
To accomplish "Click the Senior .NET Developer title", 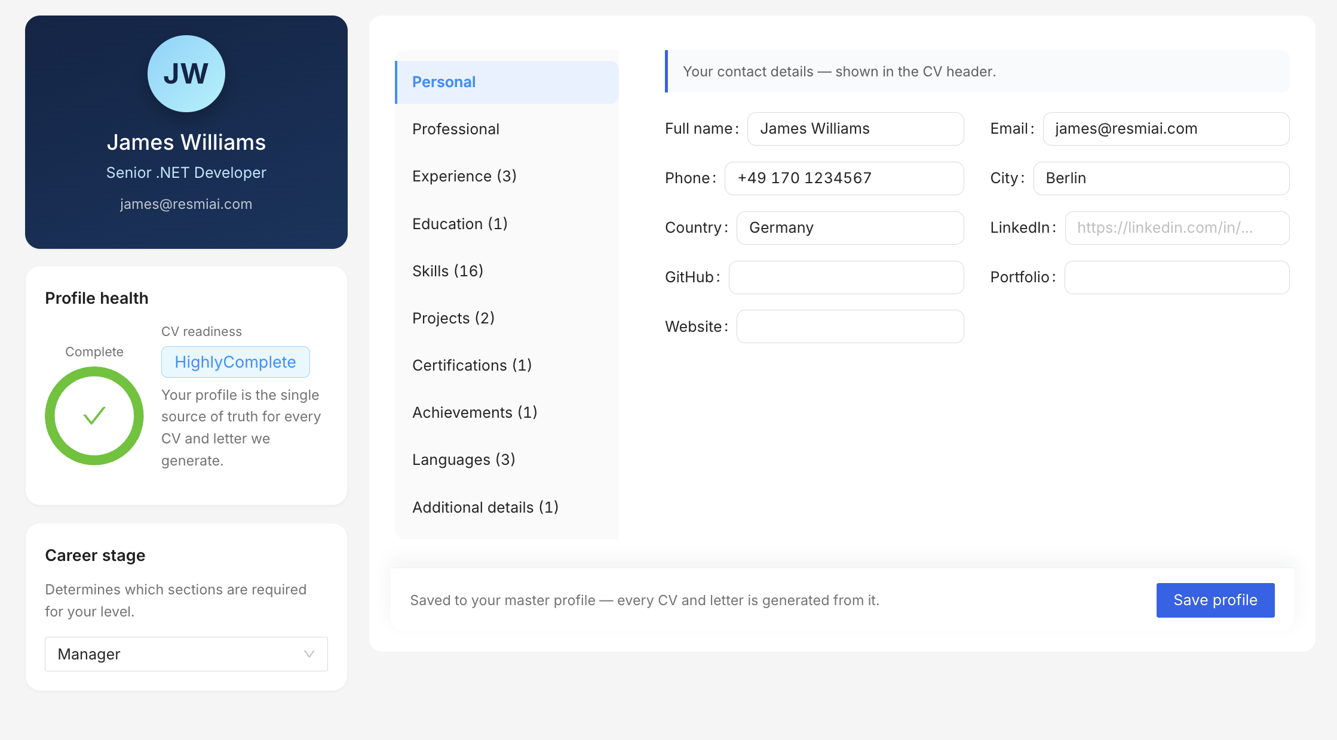I will (x=186, y=172).
